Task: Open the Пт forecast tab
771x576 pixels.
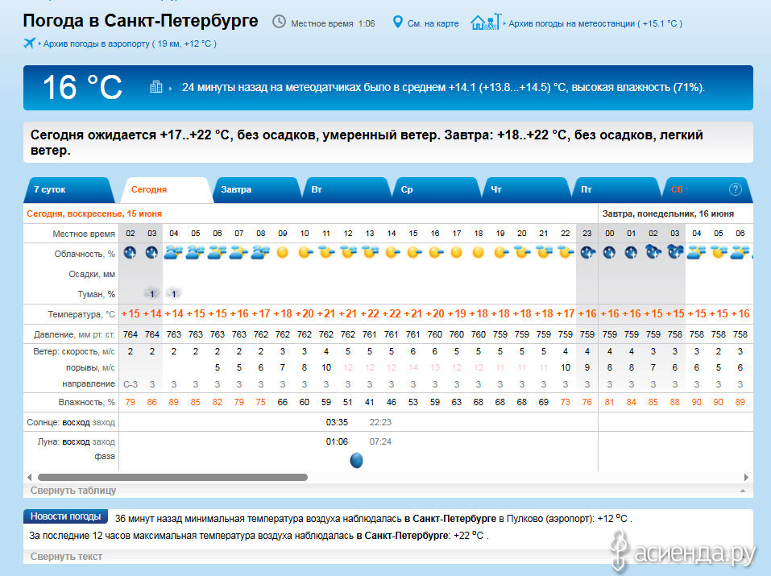Action: pyautogui.click(x=616, y=190)
